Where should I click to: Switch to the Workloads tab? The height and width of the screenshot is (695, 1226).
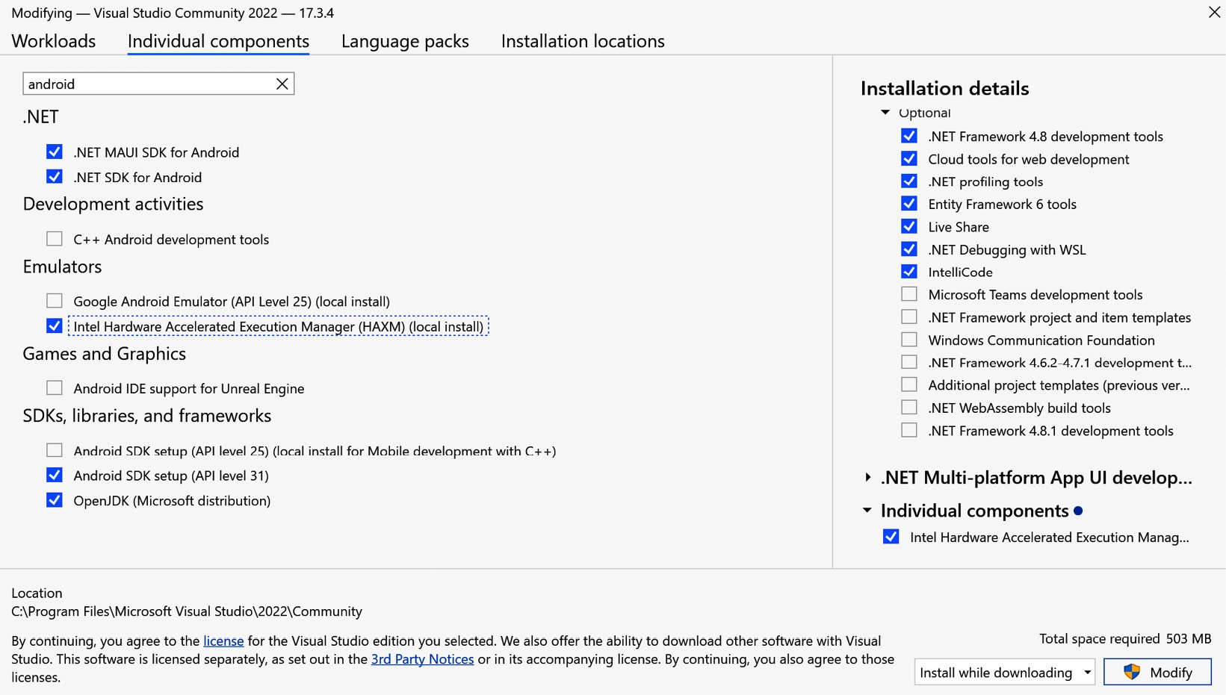pyautogui.click(x=54, y=41)
